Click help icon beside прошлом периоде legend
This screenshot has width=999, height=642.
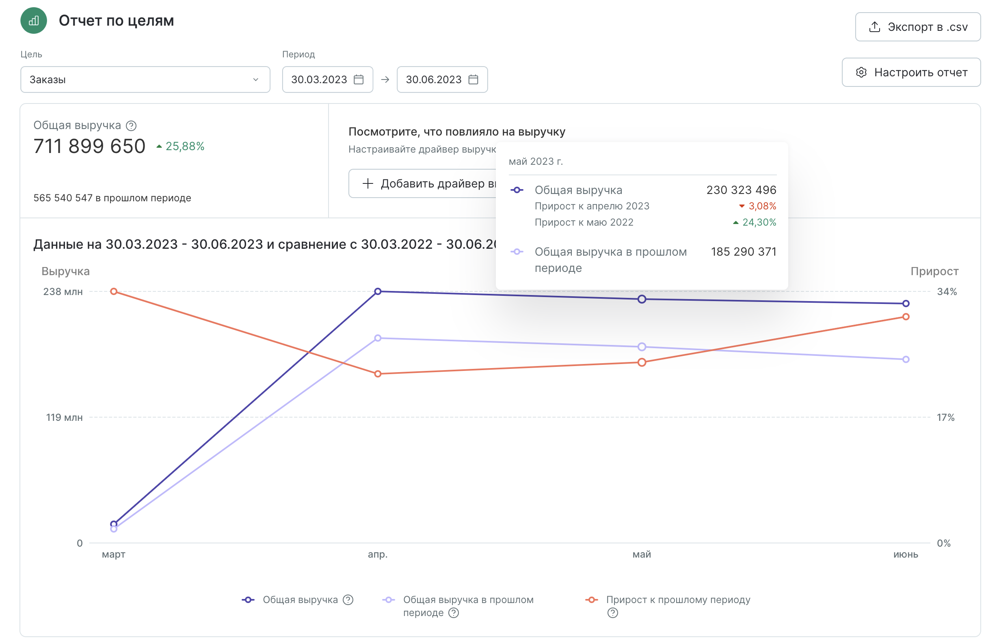tap(454, 612)
